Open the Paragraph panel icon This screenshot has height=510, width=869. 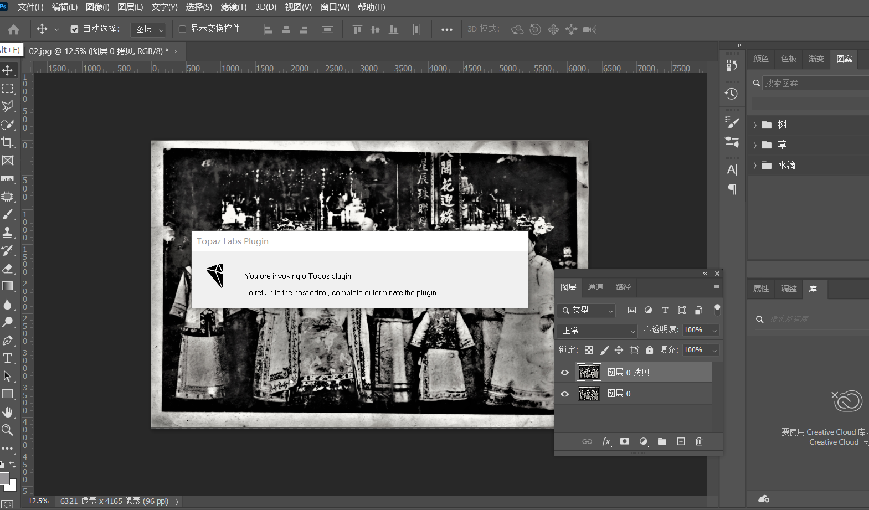click(732, 189)
